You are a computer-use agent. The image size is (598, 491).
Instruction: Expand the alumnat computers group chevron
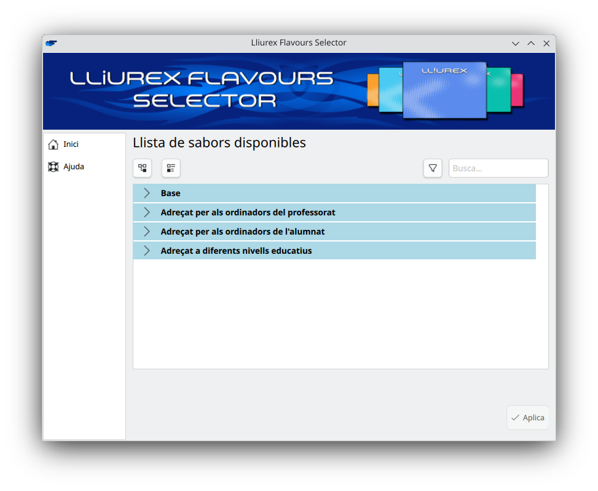pos(146,232)
